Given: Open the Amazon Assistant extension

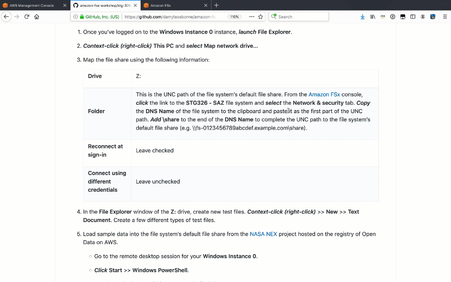Looking at the screenshot, I should (x=382, y=17).
